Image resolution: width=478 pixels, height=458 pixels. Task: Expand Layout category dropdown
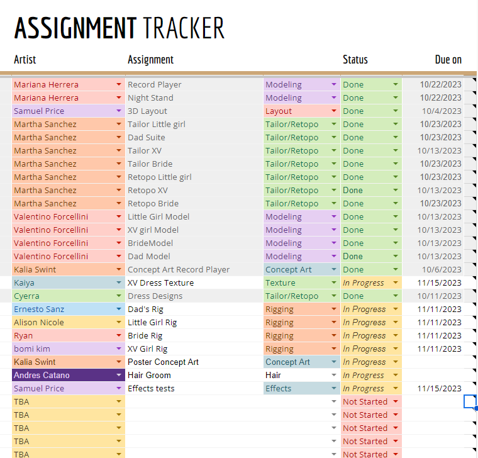pos(334,111)
